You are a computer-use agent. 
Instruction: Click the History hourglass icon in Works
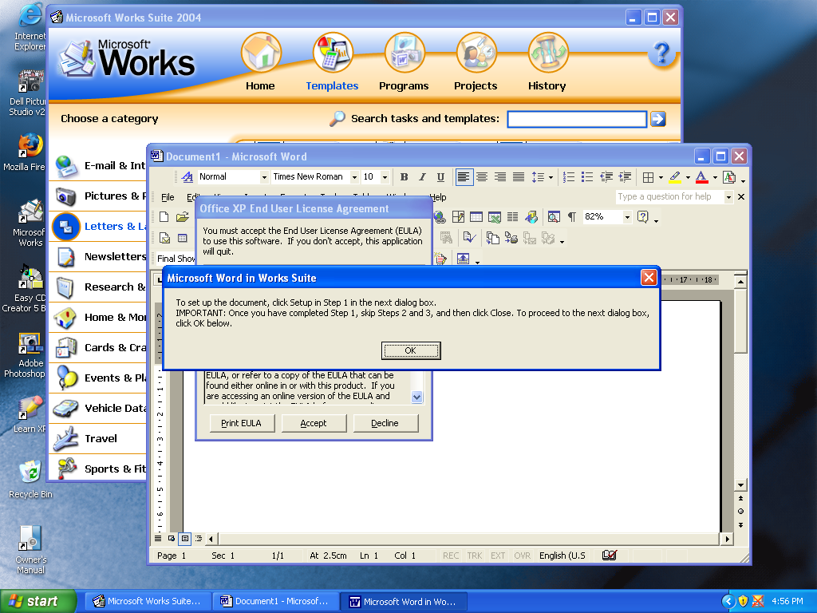pos(548,52)
